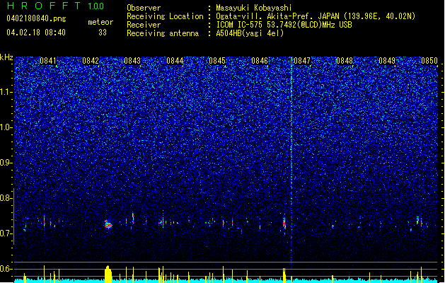Click the 0842 time marker
The width and height of the screenshot is (445, 283).
pyautogui.click(x=91, y=61)
